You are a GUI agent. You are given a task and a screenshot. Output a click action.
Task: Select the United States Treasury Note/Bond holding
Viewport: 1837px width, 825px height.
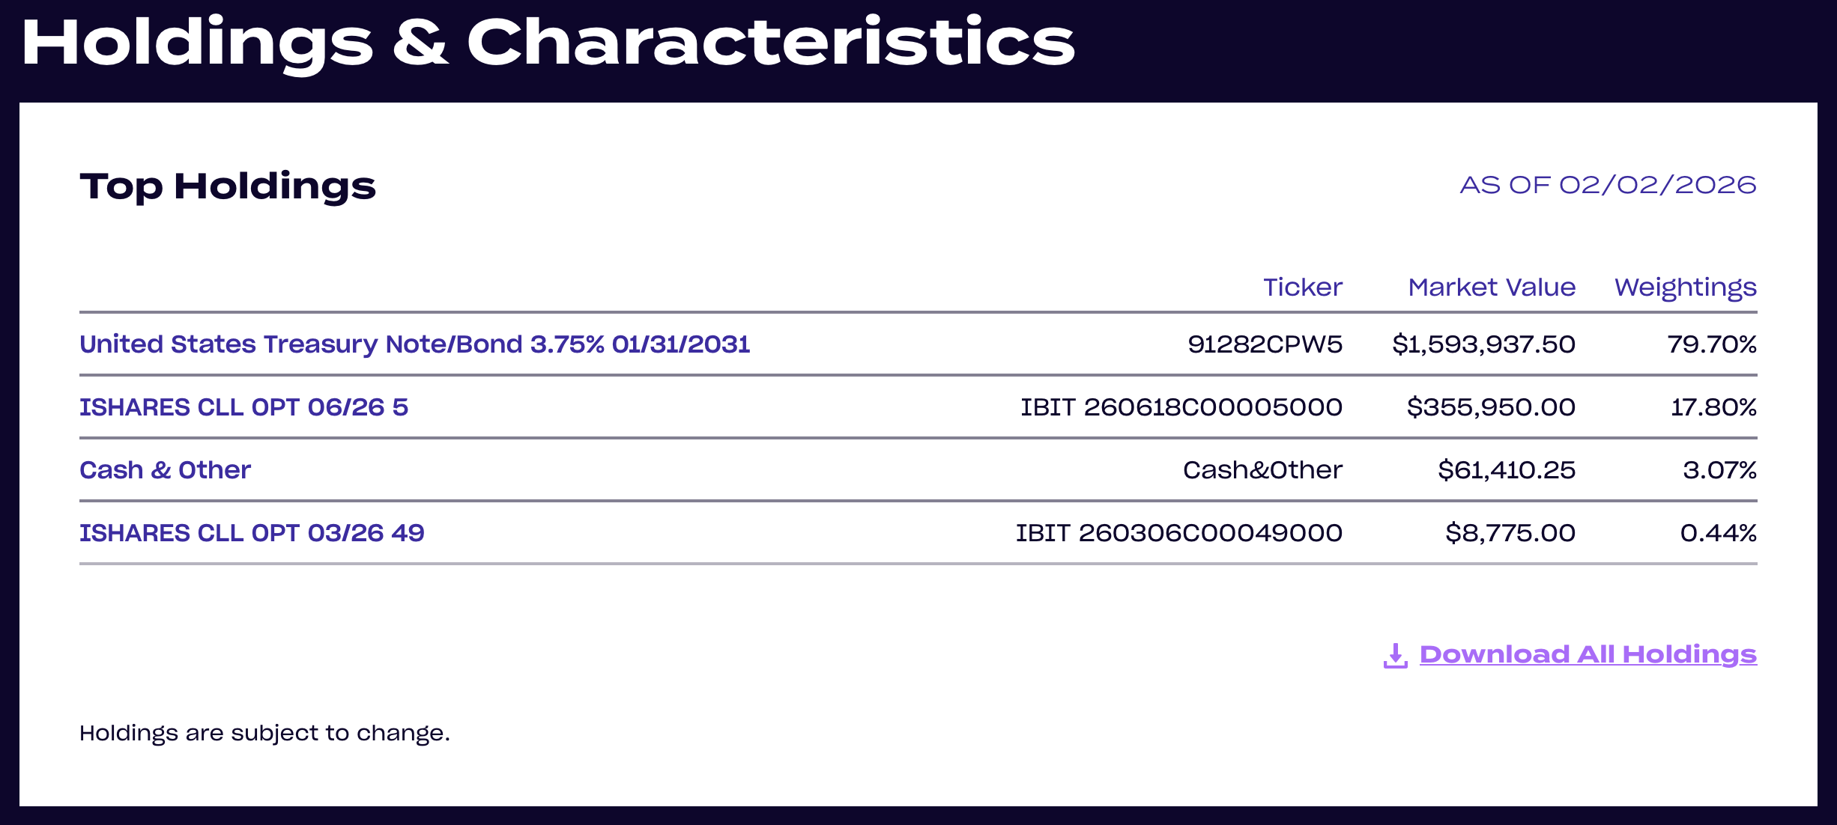pos(414,344)
